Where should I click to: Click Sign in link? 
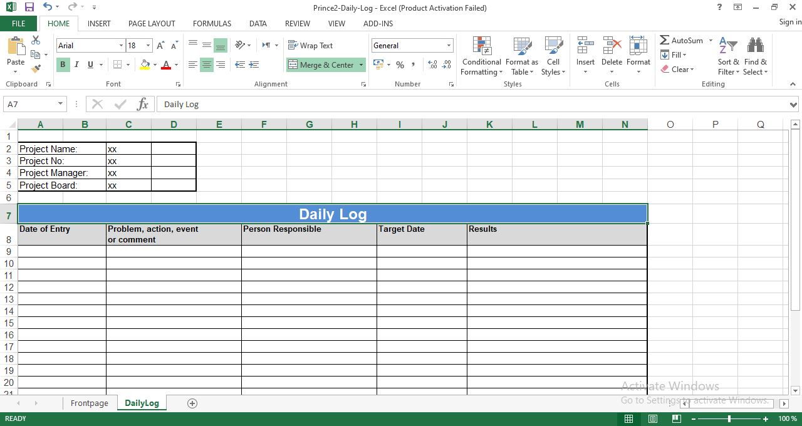pyautogui.click(x=790, y=22)
